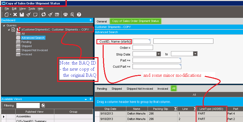
Task: Click the Assemblies row in Available Views
Action: [x=47, y=117]
